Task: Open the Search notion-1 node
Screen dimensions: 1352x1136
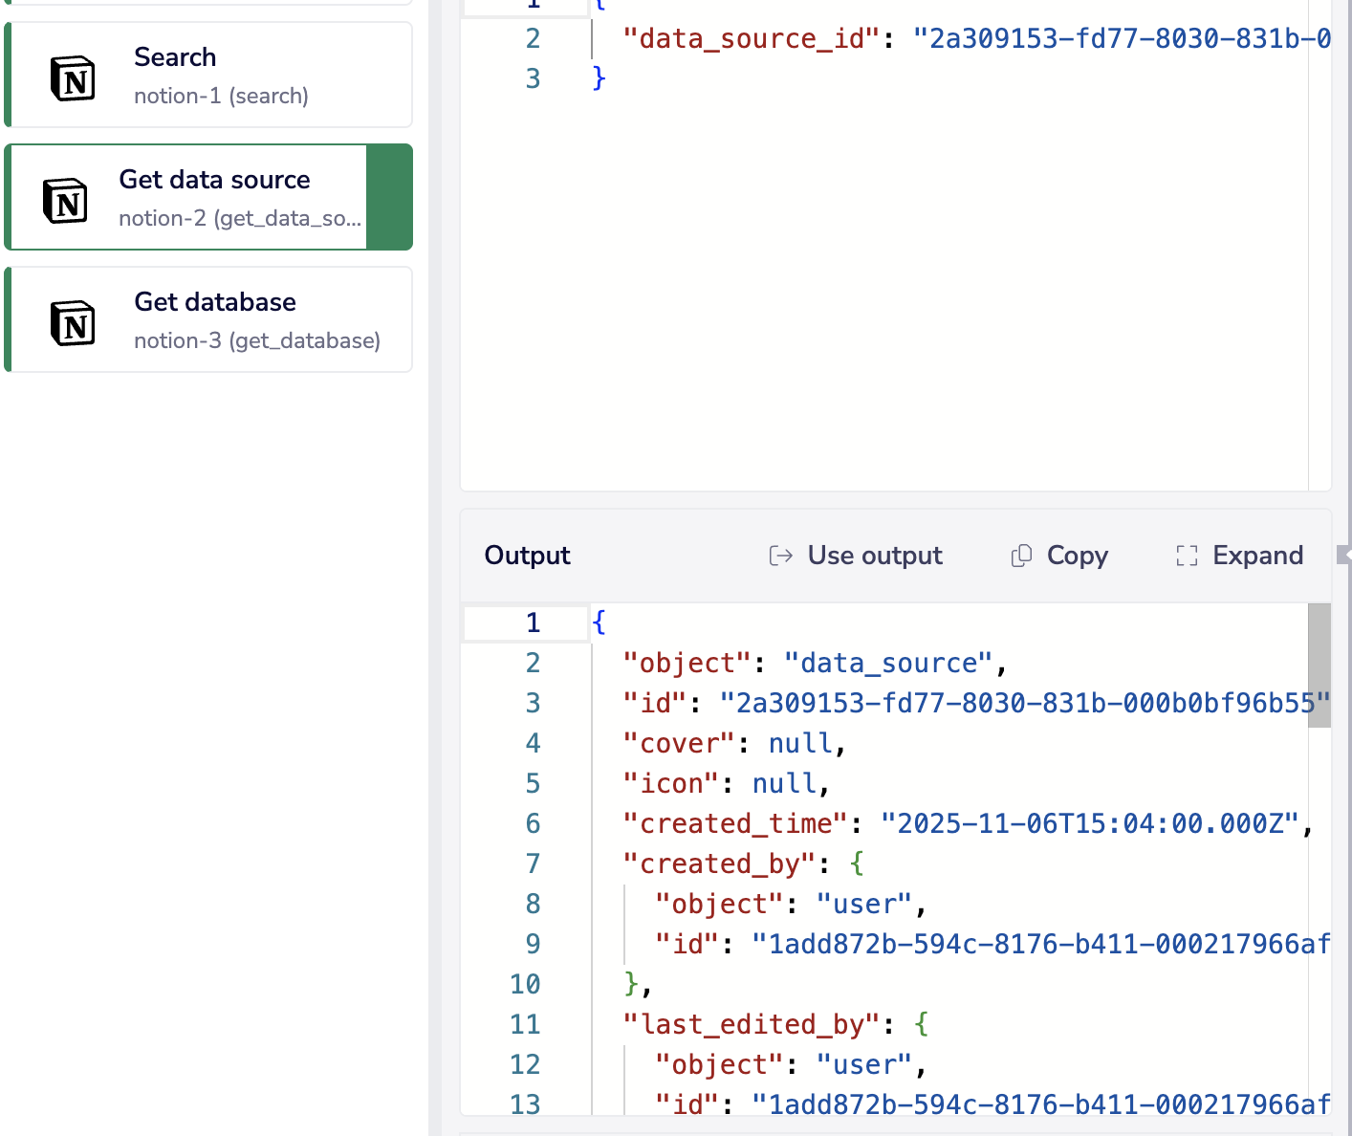Action: (x=208, y=75)
